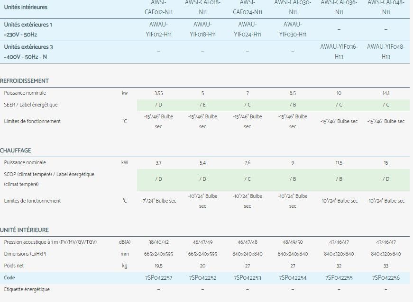413x302 pixels.
Task: Select the Pression acoustique à 1 m label
Action: click(50, 242)
